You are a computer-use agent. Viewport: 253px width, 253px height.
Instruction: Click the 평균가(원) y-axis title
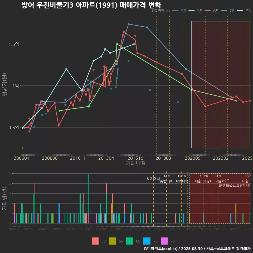[x=4, y=85]
